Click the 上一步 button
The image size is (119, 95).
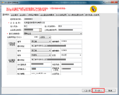pos(87,91)
